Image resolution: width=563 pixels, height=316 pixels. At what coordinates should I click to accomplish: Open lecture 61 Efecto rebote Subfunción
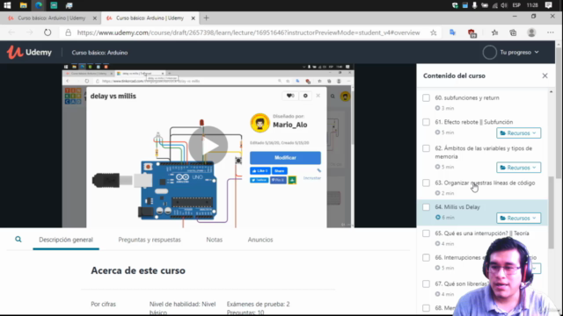coord(473,122)
